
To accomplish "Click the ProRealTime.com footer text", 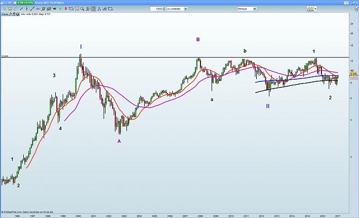I will click(x=27, y=212).
